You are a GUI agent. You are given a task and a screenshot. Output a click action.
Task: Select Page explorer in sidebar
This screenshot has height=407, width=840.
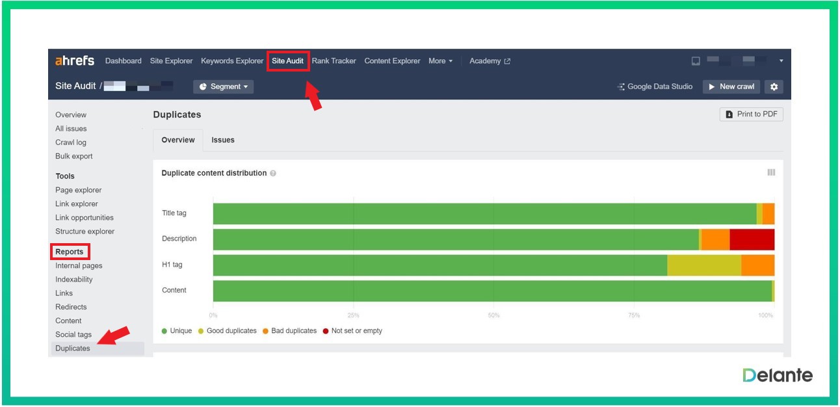79,190
